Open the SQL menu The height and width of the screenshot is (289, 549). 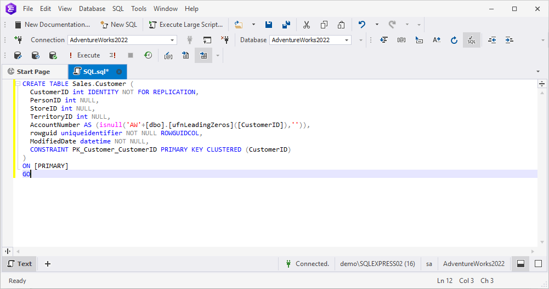118,8
